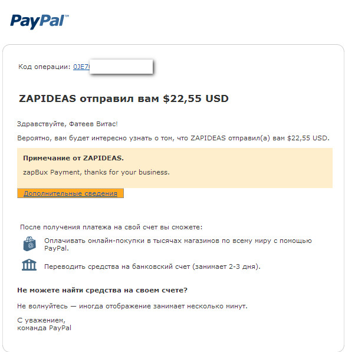Click the bank building icon
Screen dimensions: 355x352
point(28,265)
